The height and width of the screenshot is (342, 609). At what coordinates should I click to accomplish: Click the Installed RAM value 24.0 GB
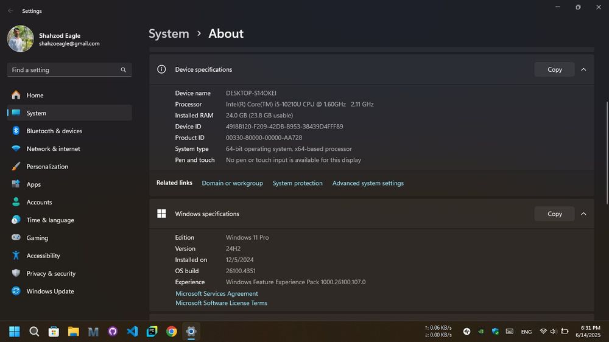pyautogui.click(x=259, y=115)
